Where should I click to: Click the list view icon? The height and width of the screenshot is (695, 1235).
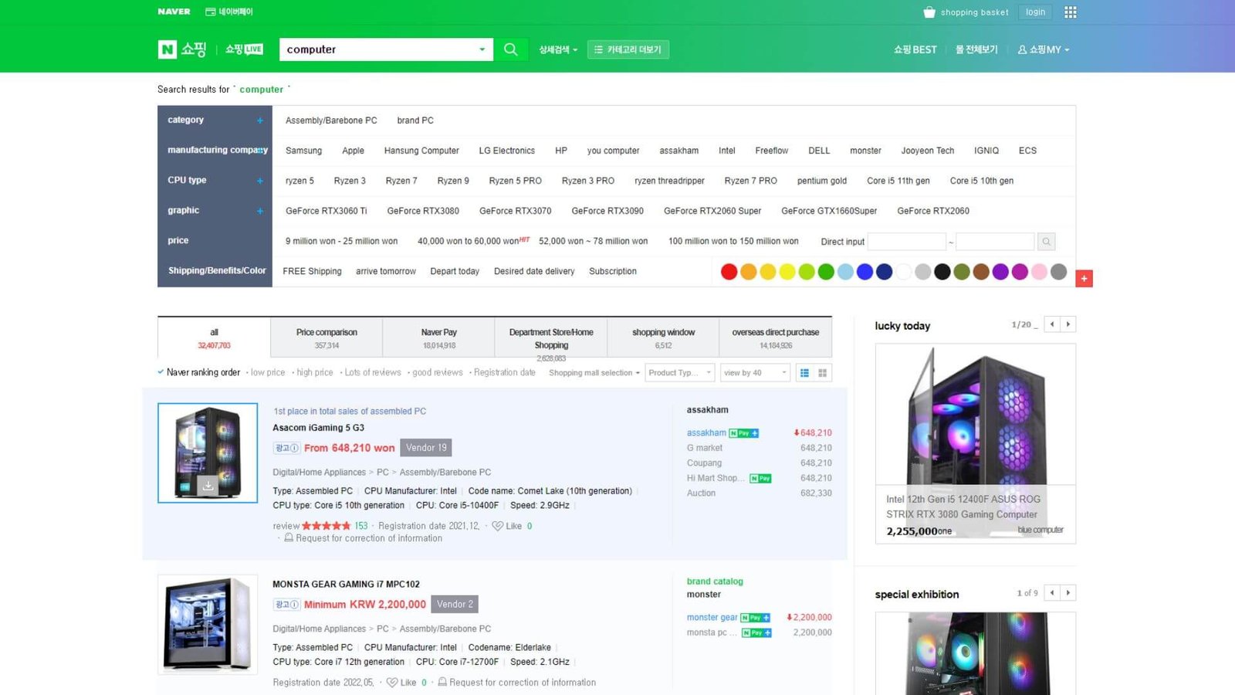pyautogui.click(x=804, y=373)
